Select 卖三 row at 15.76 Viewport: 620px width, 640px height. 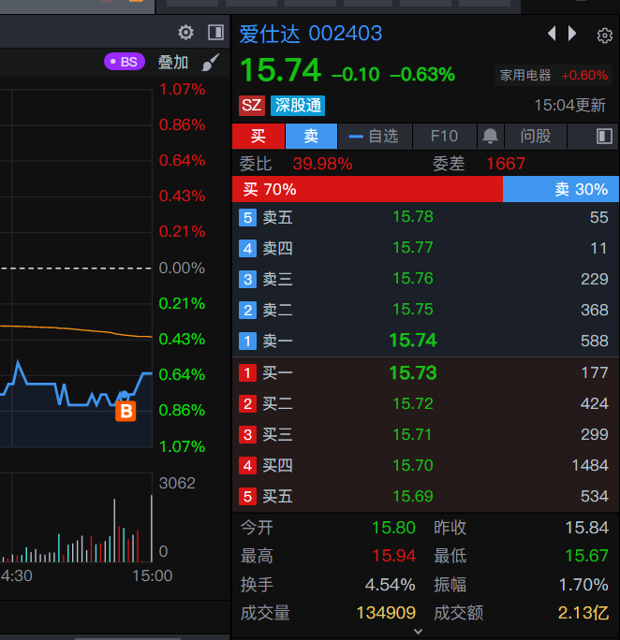tap(425, 279)
